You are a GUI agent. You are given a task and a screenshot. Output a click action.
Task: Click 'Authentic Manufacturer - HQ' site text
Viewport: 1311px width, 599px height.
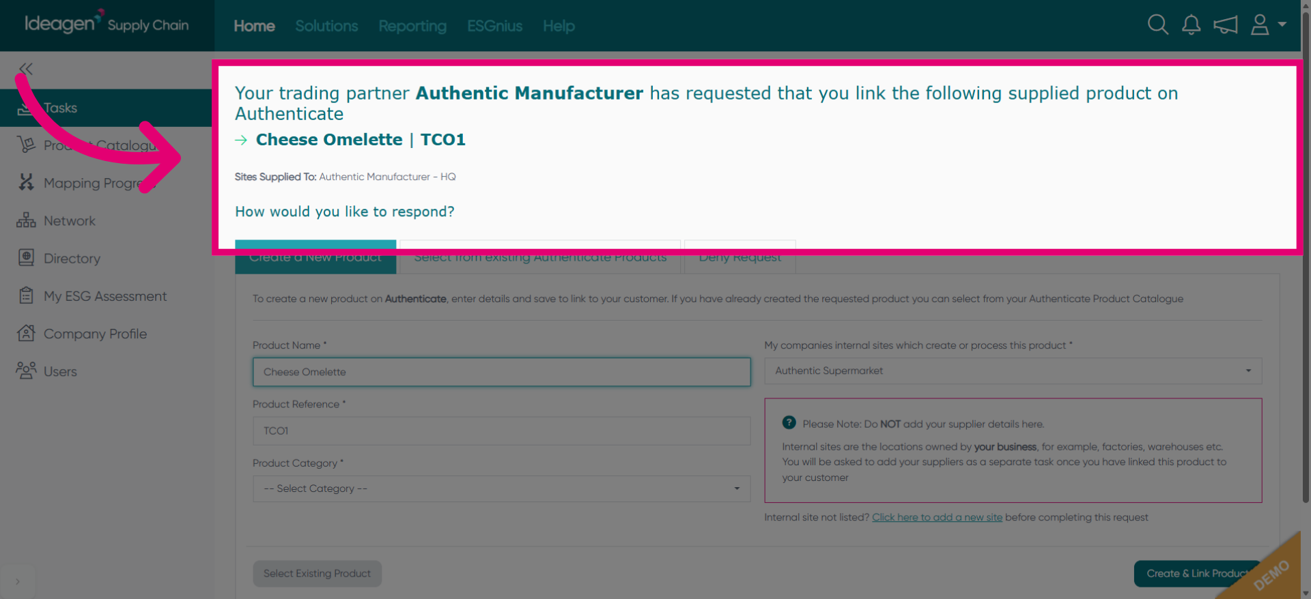(387, 177)
